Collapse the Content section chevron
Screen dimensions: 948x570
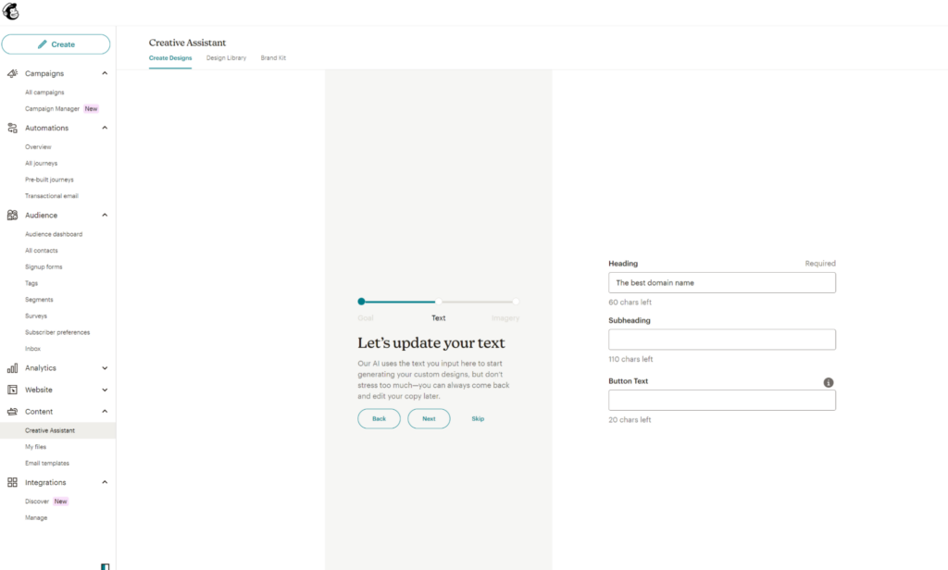tap(105, 412)
